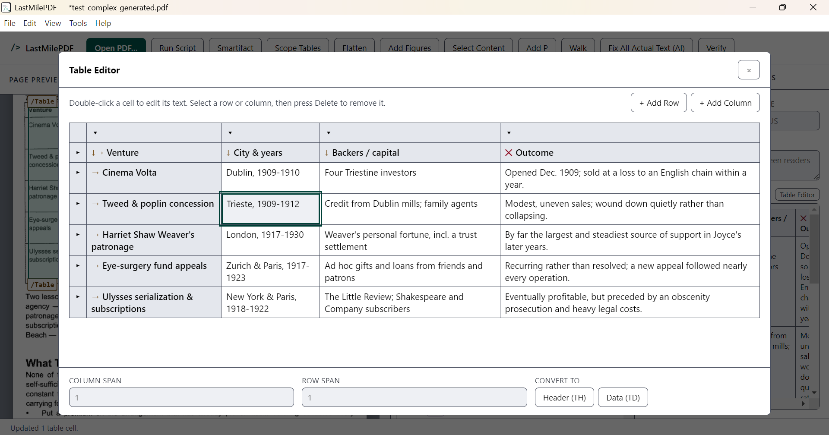
Task: Click the arrow icon beside Tweed & poplin concession
Action: tap(95, 204)
